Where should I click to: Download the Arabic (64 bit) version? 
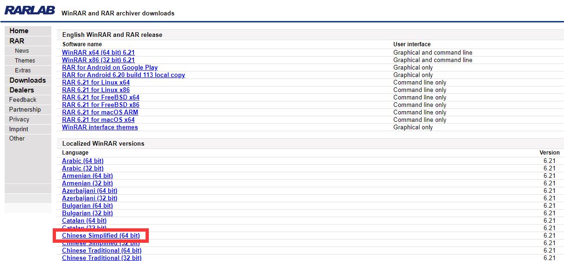[x=83, y=161]
